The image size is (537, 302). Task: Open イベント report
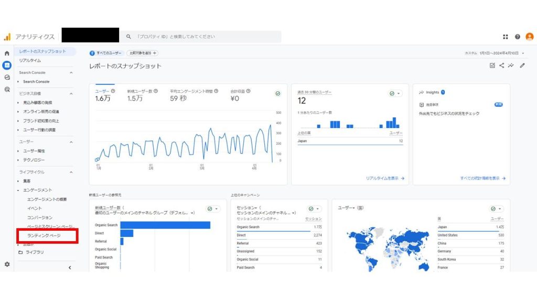tap(35, 209)
